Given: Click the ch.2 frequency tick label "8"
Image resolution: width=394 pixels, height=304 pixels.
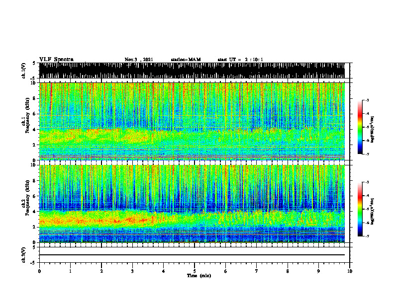Looking at the screenshot, I should pos(34,181).
